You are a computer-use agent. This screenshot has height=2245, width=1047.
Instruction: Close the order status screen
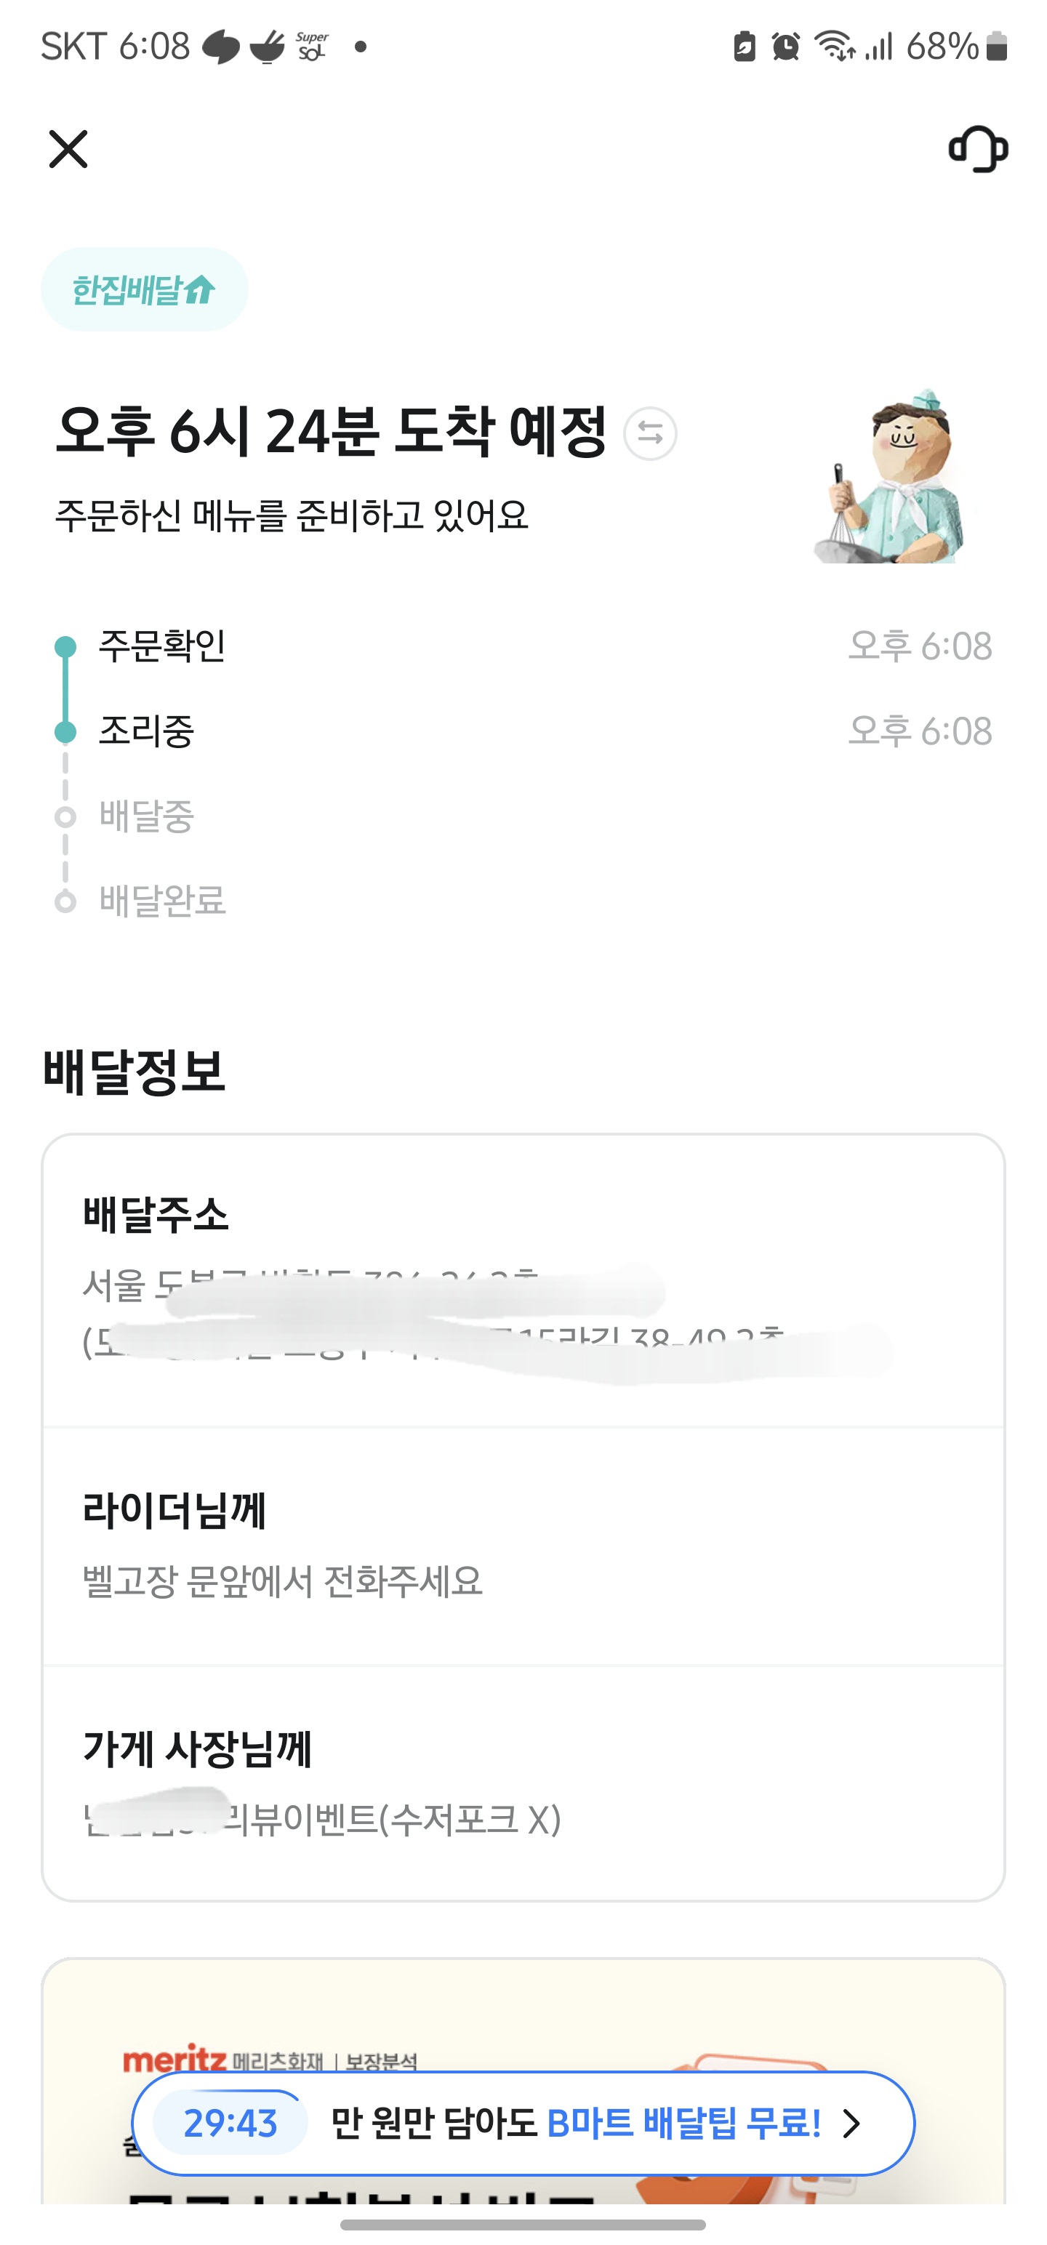[68, 149]
